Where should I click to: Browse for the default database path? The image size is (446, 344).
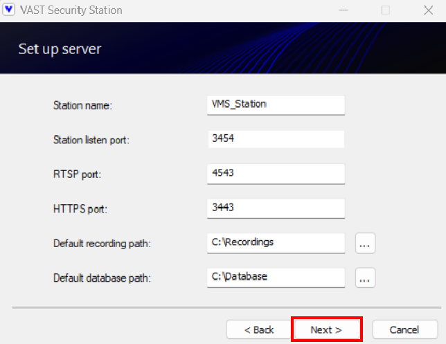[365, 278]
